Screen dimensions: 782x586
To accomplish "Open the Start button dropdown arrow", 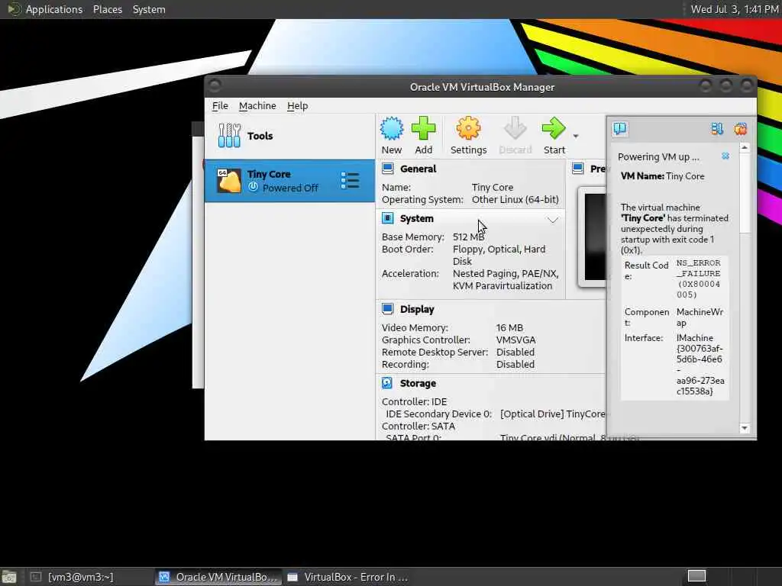I will (576, 136).
